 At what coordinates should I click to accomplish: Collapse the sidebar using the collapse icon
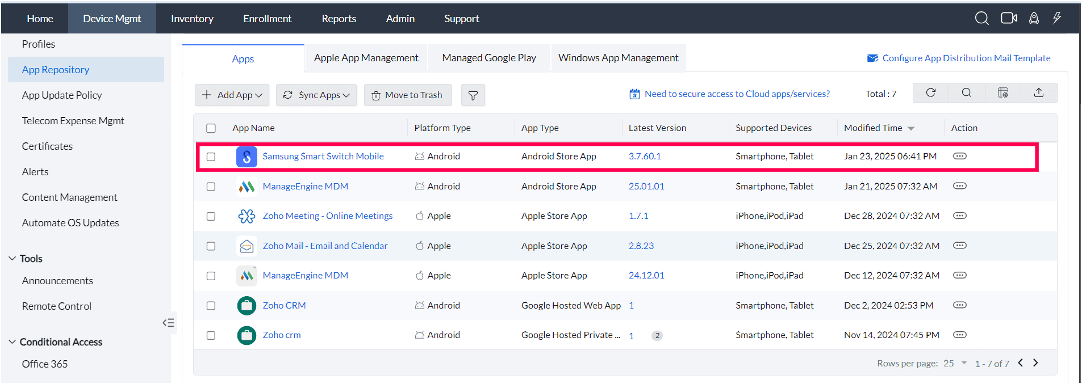(x=168, y=323)
